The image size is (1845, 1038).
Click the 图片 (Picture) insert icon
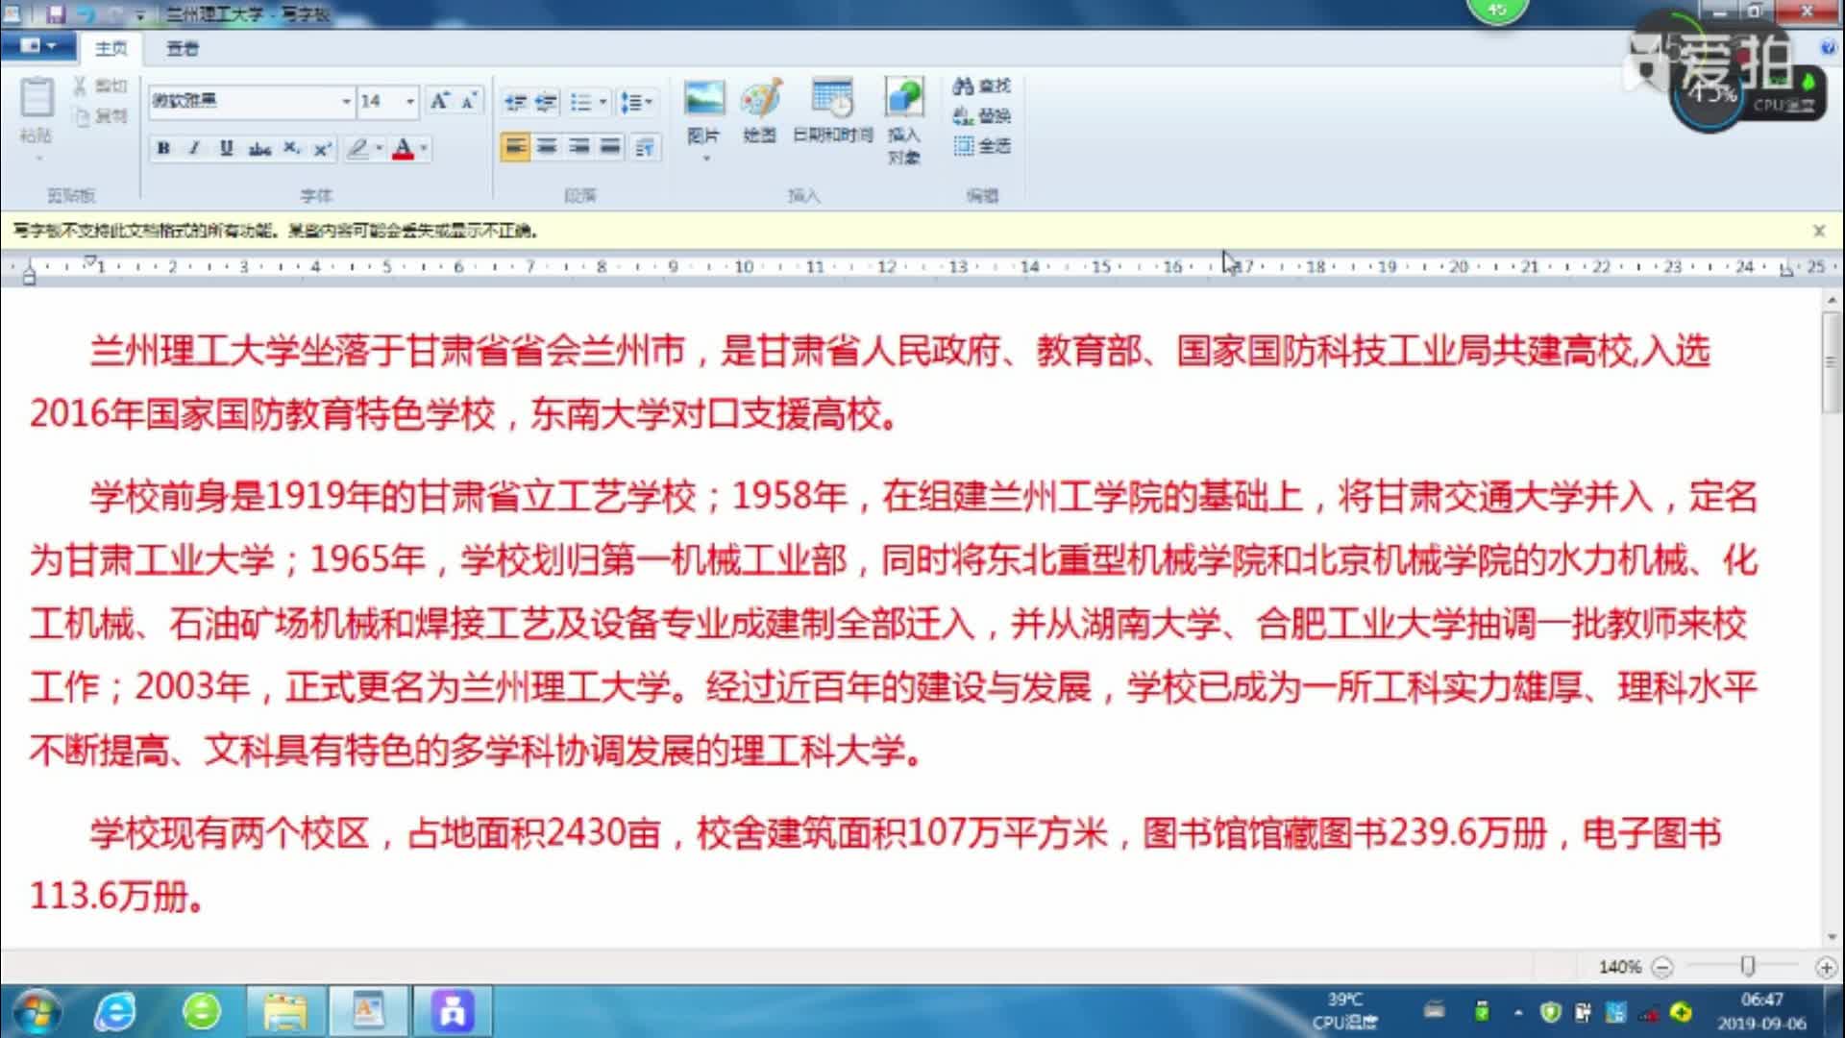[x=704, y=99]
